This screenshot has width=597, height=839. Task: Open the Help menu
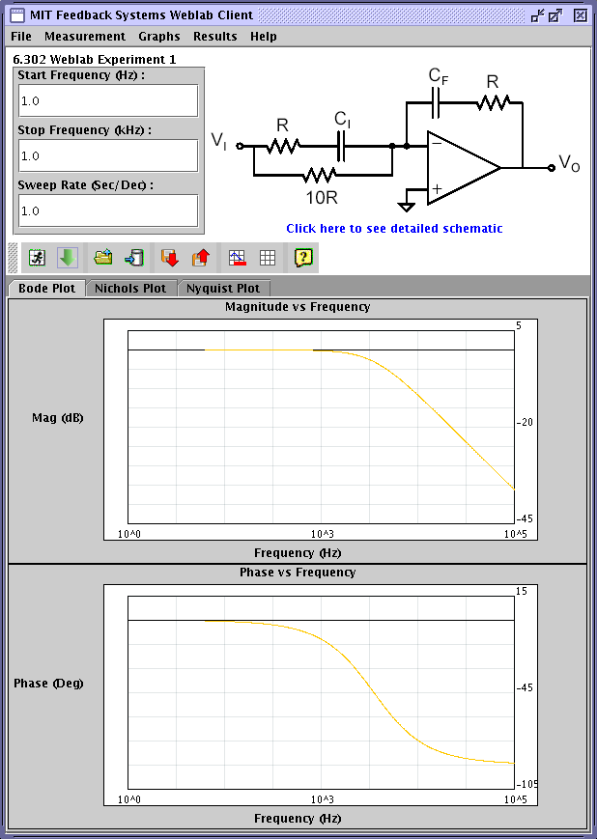point(264,37)
